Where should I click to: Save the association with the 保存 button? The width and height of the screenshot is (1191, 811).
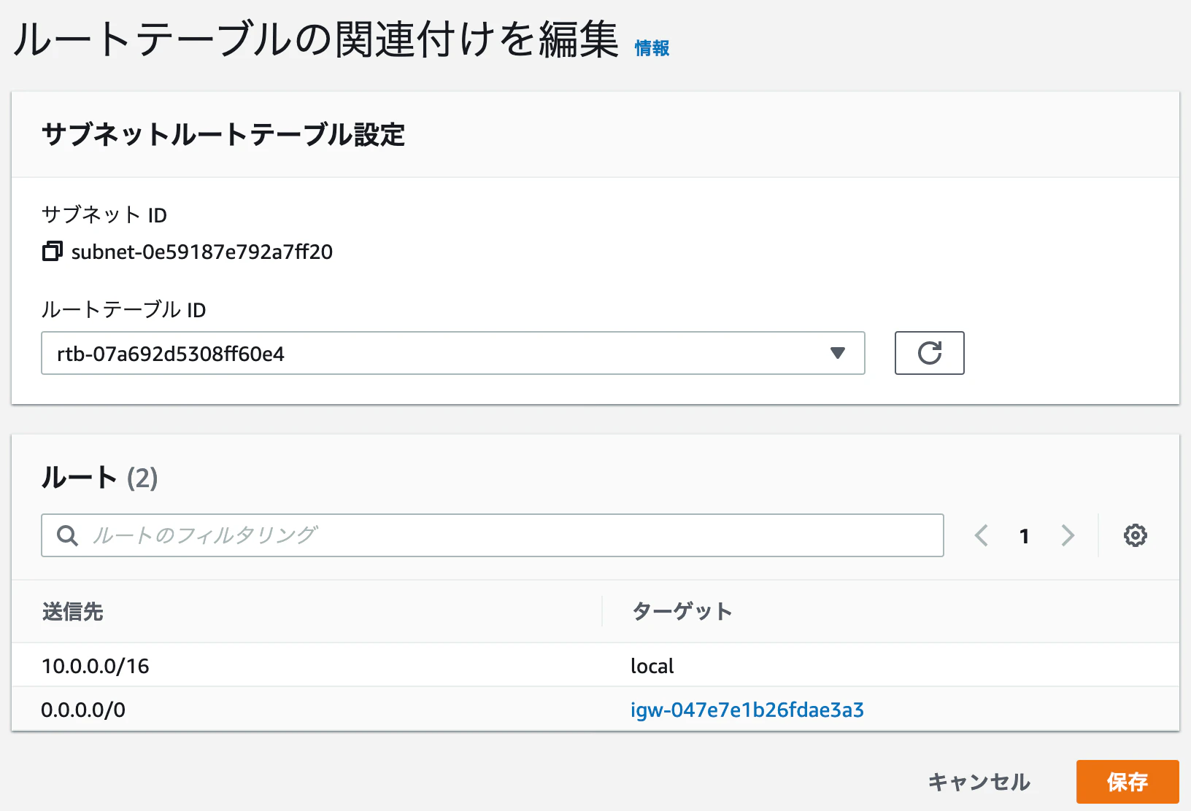pos(1128,782)
